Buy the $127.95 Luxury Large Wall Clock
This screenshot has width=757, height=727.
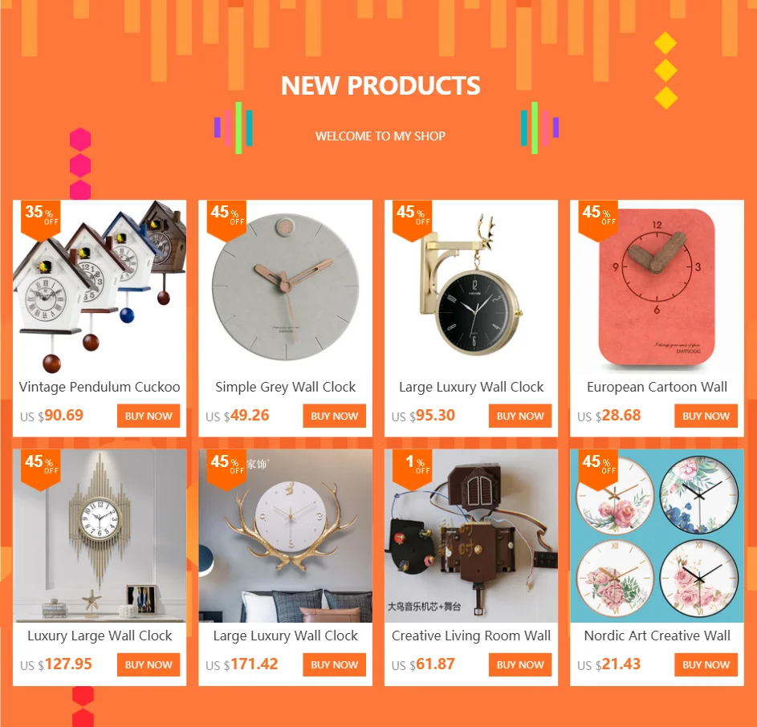149,664
